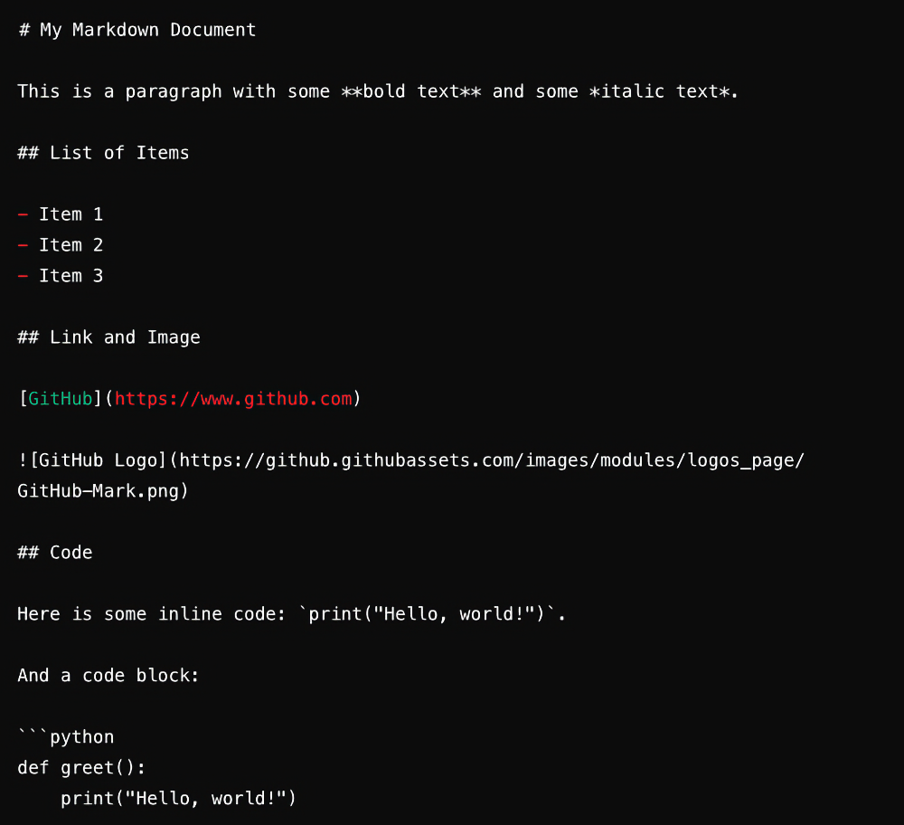Click the red dash before Item 3
Viewport: 904px width, 825px height.
tap(24, 276)
